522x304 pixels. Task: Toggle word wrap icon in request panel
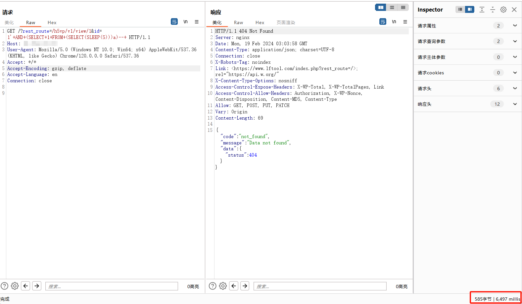(174, 21)
